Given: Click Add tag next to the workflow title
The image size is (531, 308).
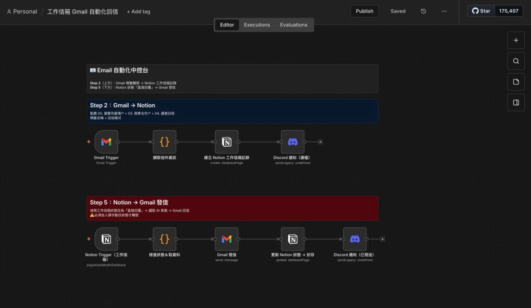Looking at the screenshot, I should pos(137,11).
